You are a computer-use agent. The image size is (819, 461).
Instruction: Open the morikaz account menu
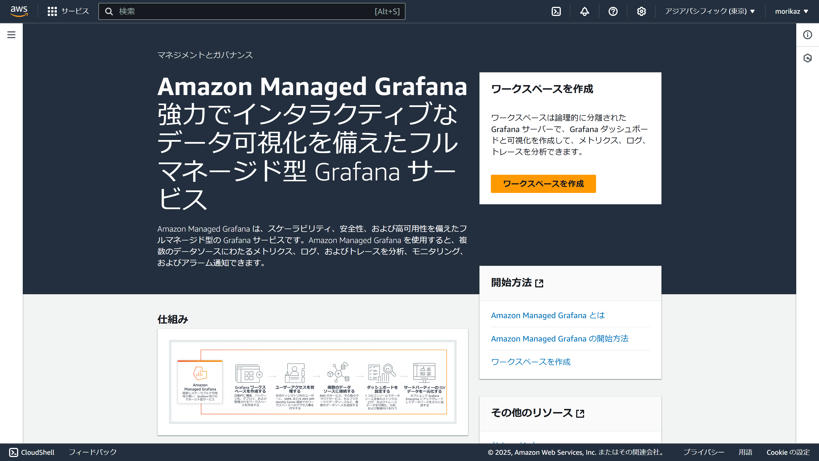point(791,11)
